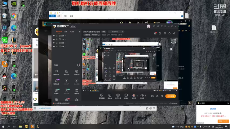Edit the game category 英雄联盟 field
Screen dimensions: 230x129
coord(92,35)
